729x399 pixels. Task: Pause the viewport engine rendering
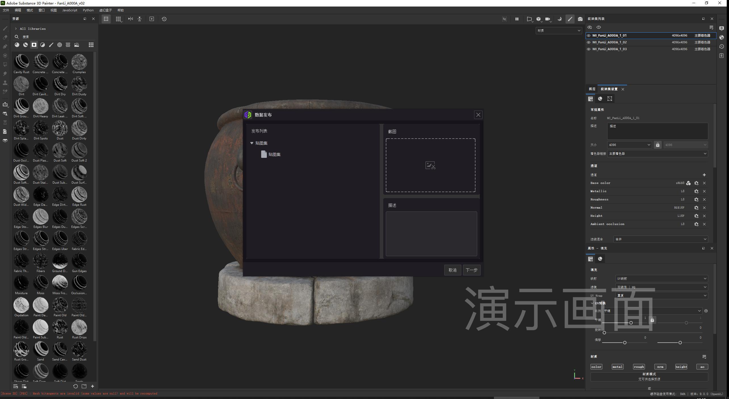(517, 19)
